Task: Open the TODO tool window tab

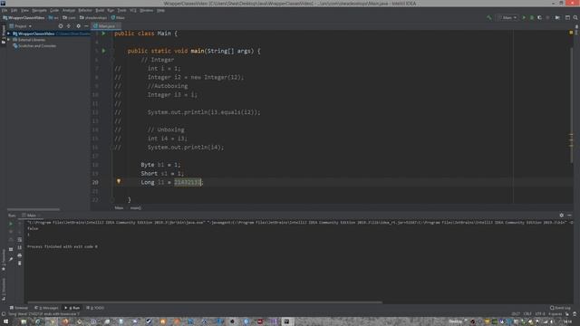Action: point(95,308)
